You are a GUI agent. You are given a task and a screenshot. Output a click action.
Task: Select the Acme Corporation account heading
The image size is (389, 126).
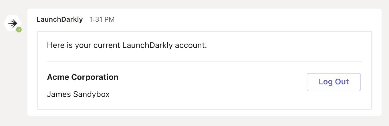[x=82, y=77]
